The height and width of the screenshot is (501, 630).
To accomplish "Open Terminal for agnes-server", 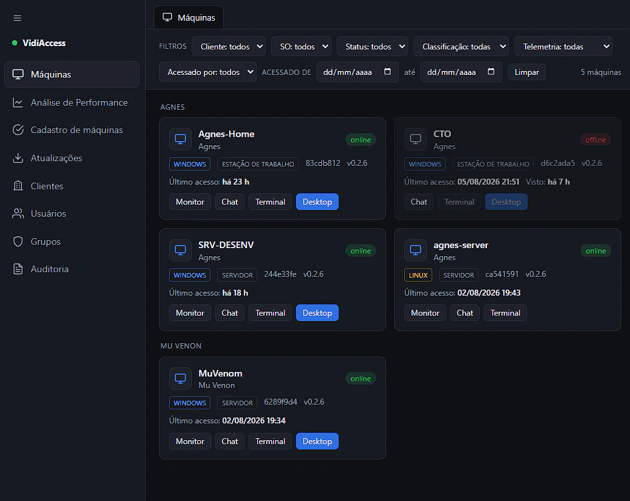I will tap(506, 313).
